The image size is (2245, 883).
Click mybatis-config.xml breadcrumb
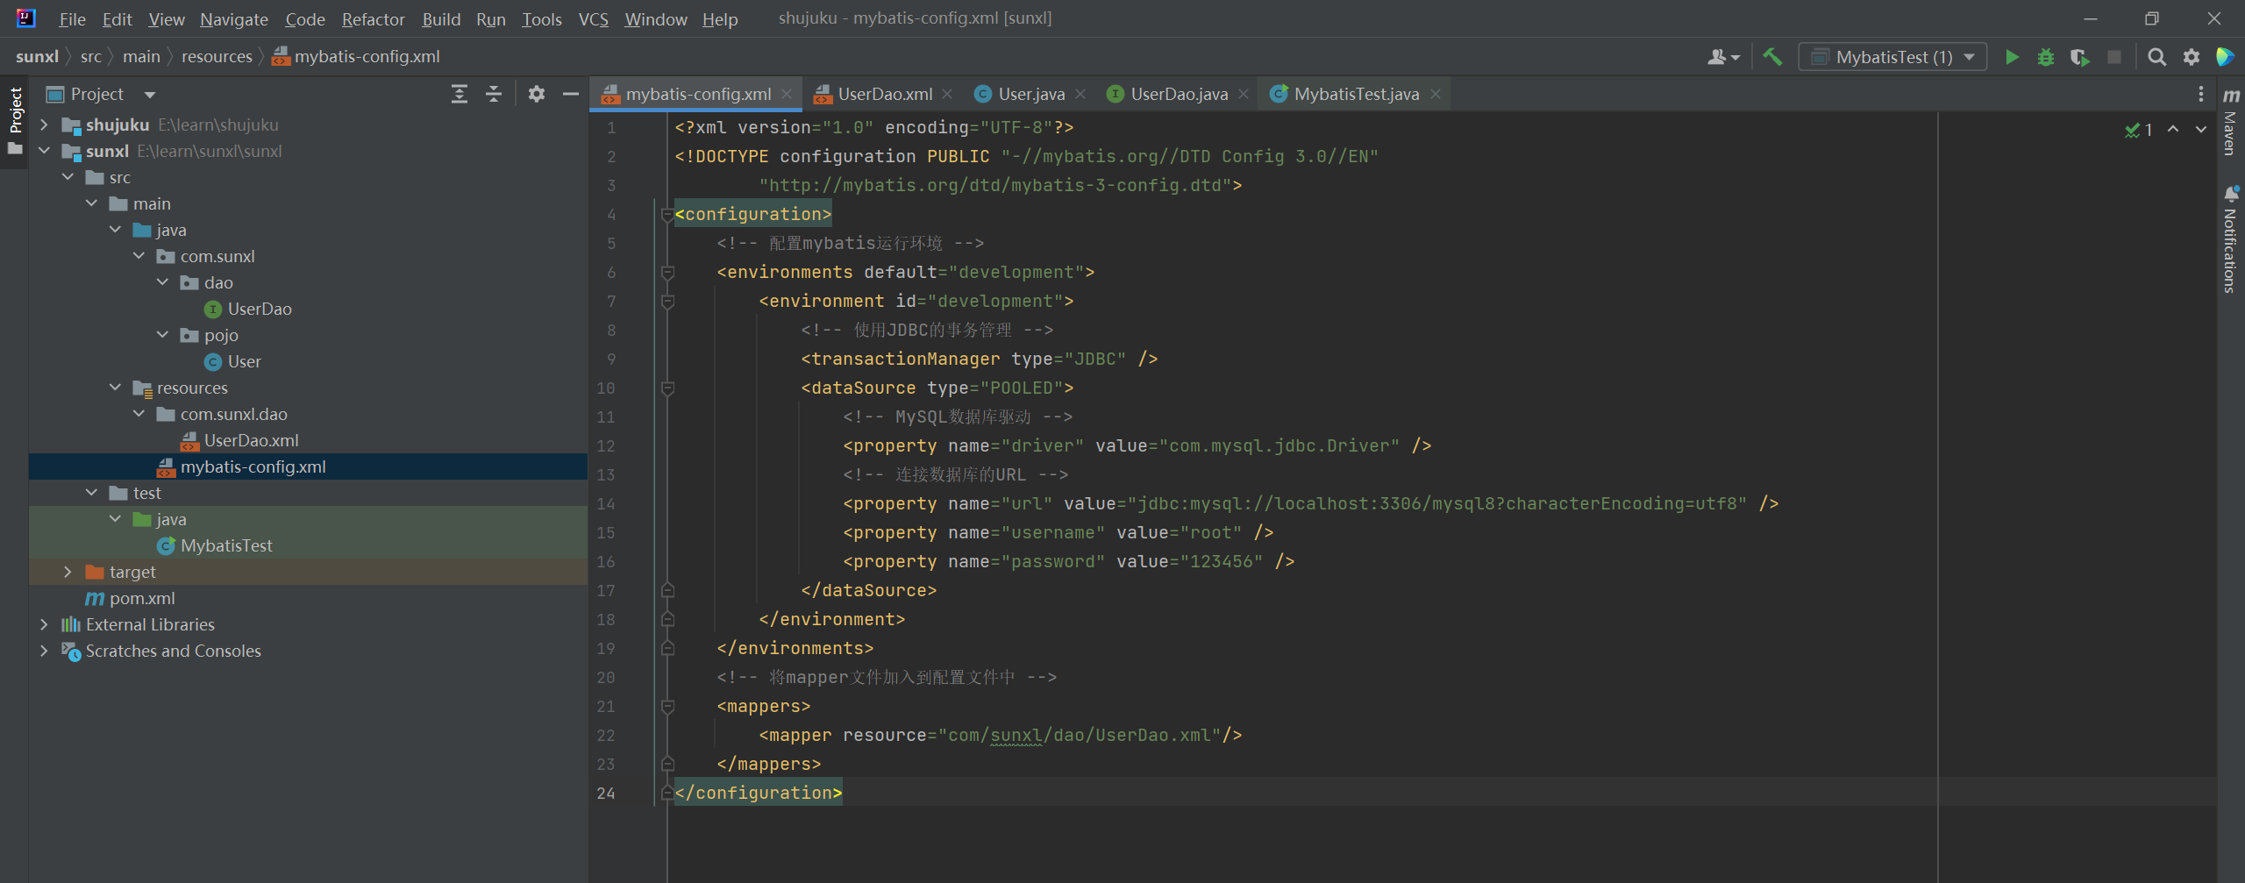[x=356, y=56]
